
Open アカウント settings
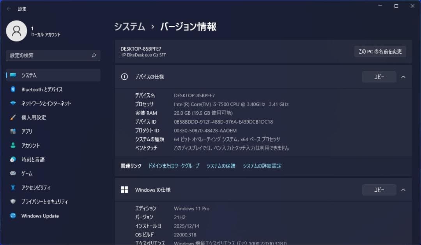point(32,145)
